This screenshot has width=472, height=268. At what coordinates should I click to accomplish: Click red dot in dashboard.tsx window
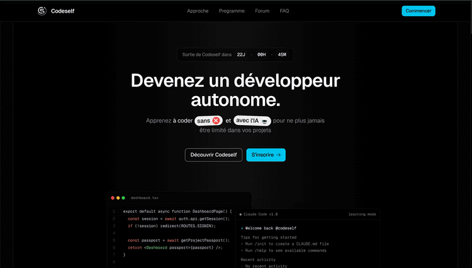(113, 198)
